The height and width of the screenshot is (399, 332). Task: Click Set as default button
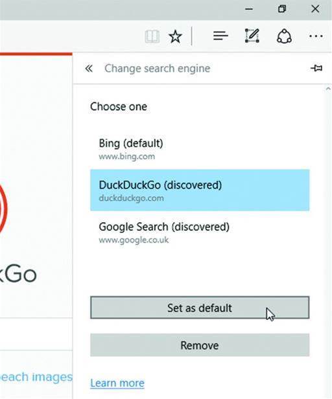click(x=200, y=308)
